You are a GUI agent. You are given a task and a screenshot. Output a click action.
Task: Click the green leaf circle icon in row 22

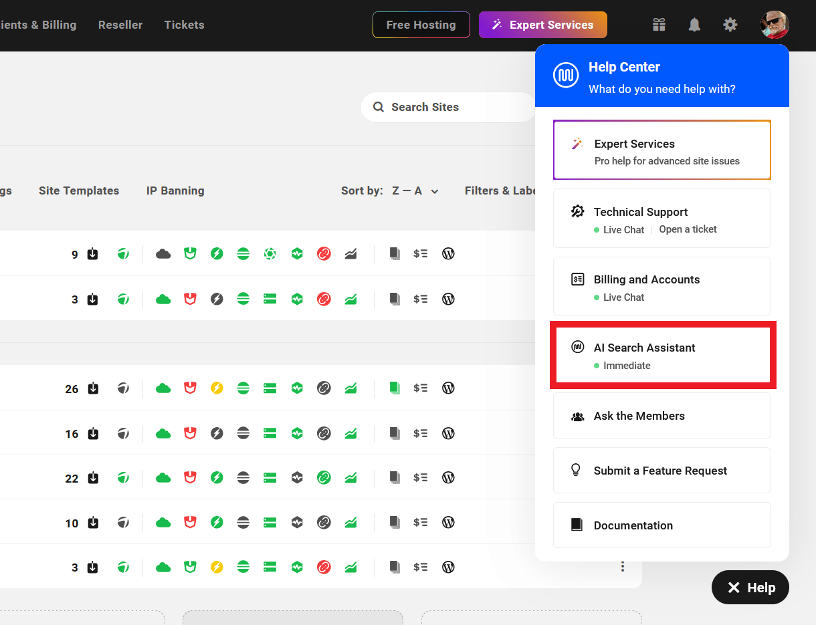(123, 477)
